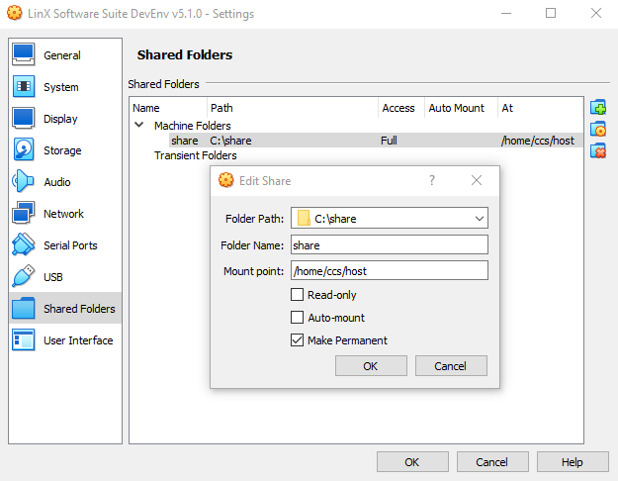Collapse the Machine Folders tree node

pyautogui.click(x=138, y=125)
